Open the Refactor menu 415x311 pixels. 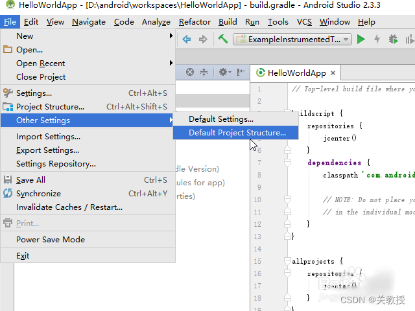click(195, 22)
